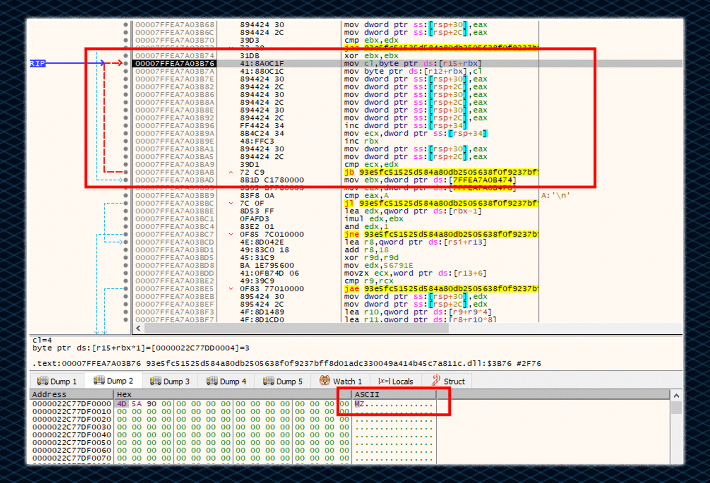Select the xor r9d,r9d instruction
The width and height of the screenshot is (710, 483).
pos(371,257)
